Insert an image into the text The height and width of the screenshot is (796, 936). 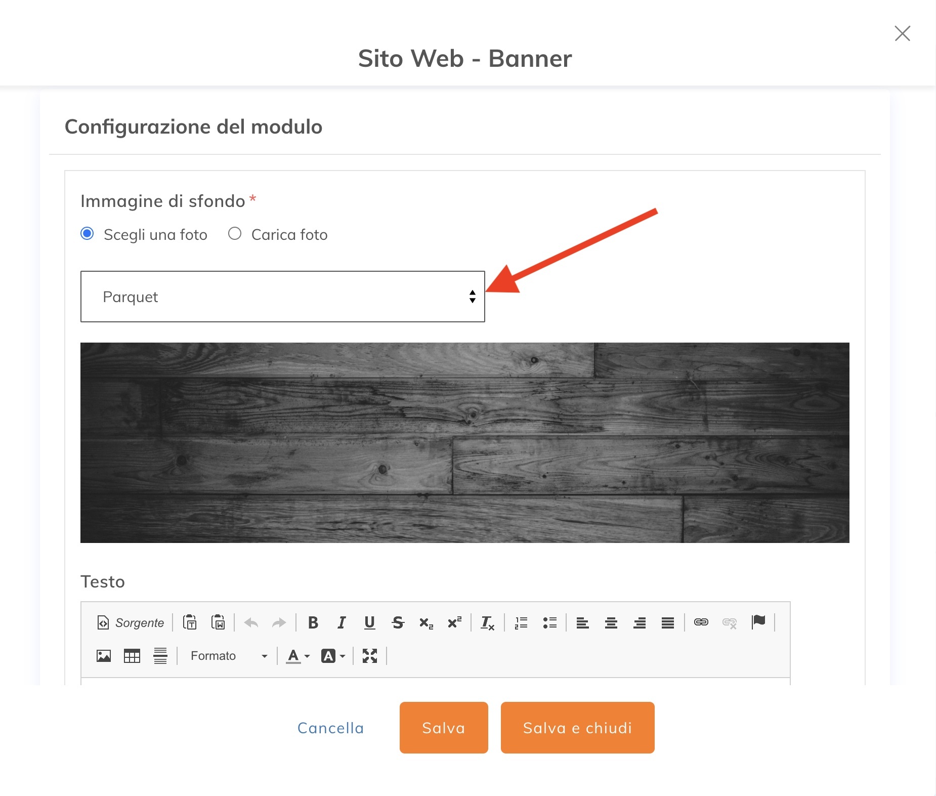point(104,656)
